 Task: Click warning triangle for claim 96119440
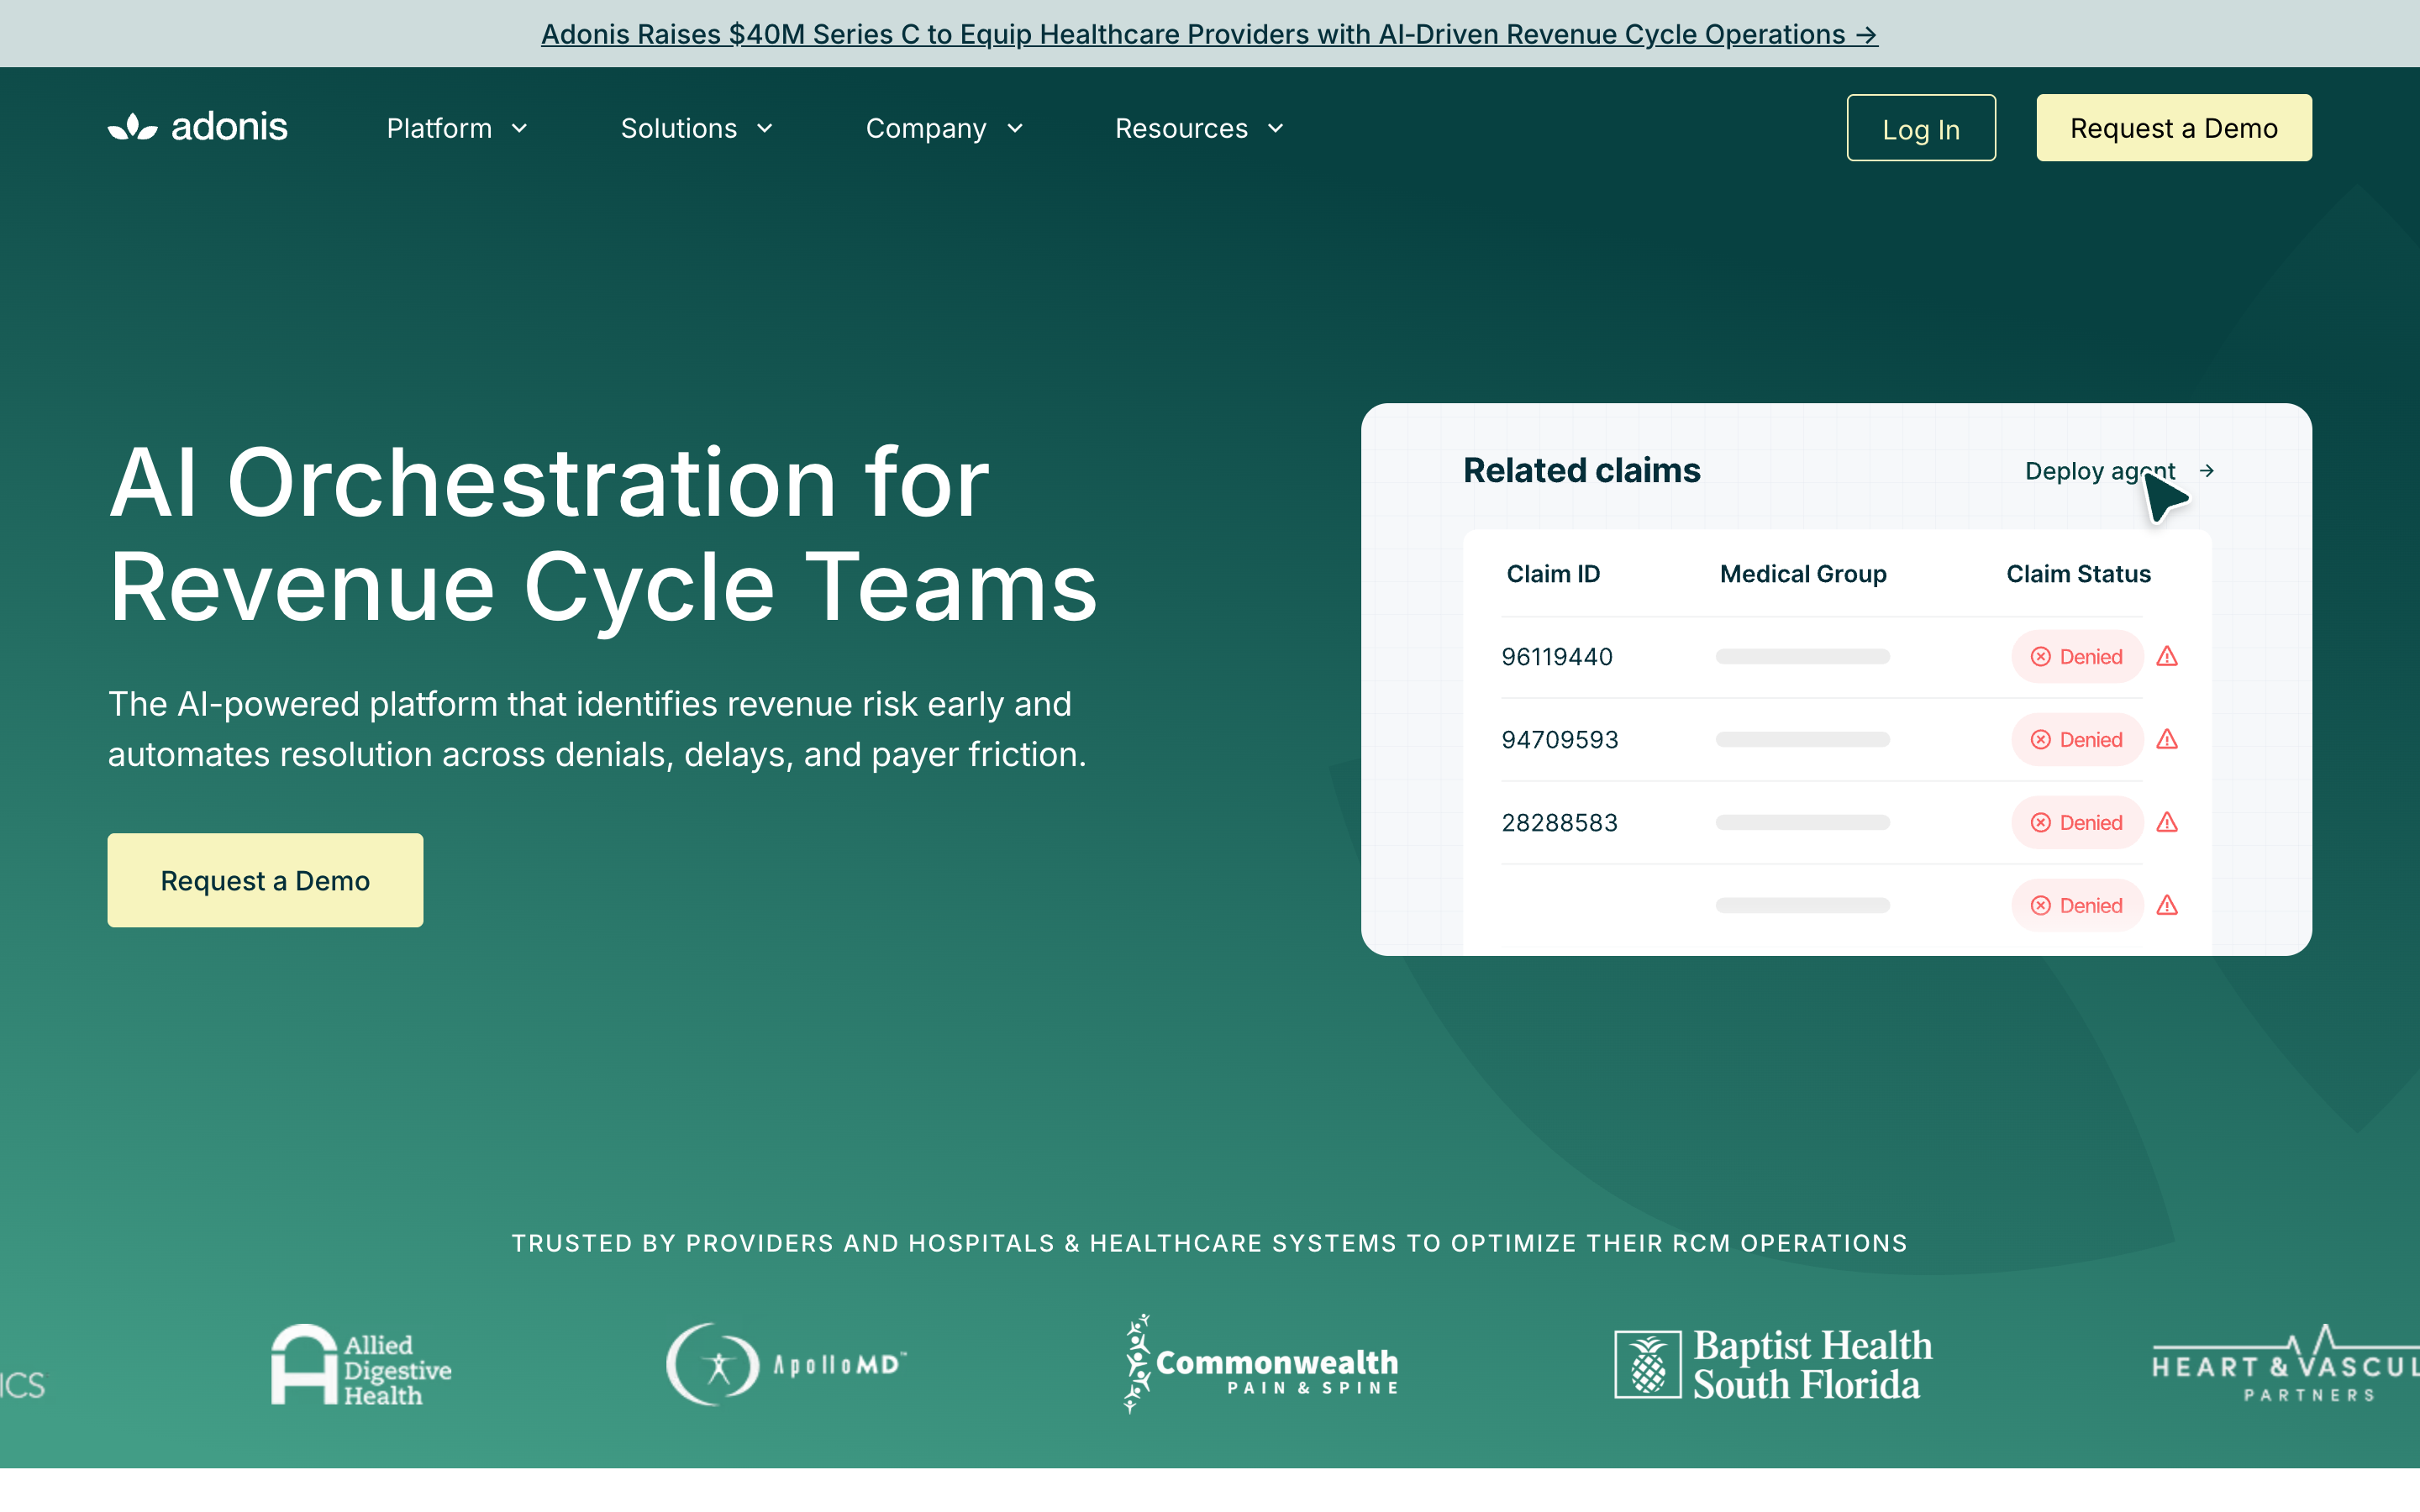click(2167, 657)
